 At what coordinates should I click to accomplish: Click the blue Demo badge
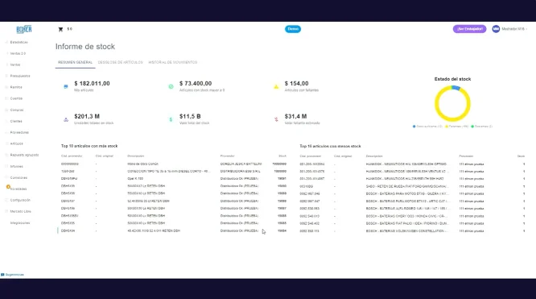(293, 29)
